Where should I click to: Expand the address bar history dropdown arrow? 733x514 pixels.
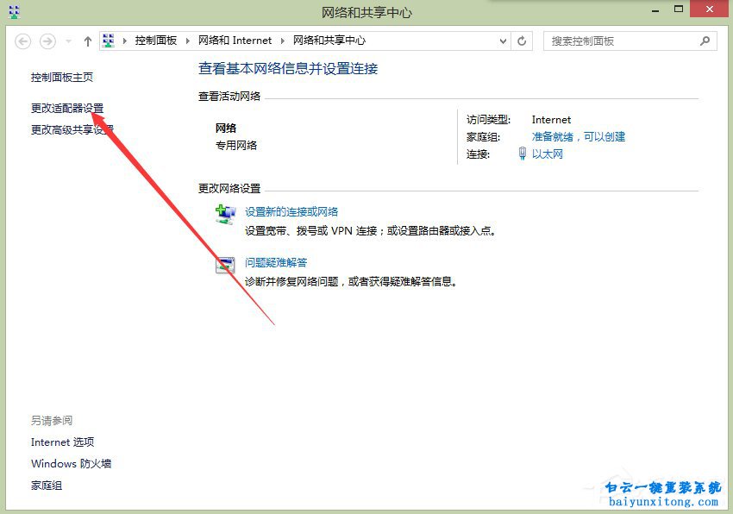[x=504, y=41]
